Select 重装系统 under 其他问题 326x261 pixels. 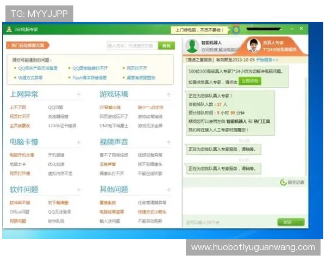coord(108,202)
